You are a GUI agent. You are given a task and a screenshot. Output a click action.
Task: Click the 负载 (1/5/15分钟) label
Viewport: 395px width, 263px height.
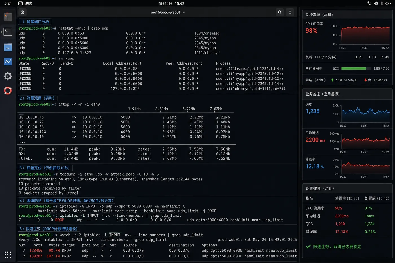coord(321,57)
